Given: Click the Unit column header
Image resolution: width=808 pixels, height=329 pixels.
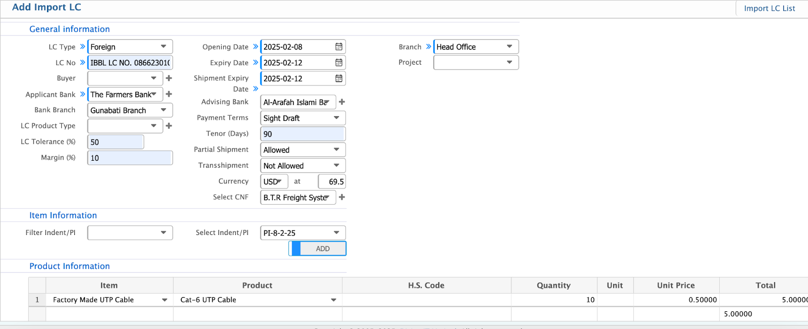Looking at the screenshot, I should point(615,285).
